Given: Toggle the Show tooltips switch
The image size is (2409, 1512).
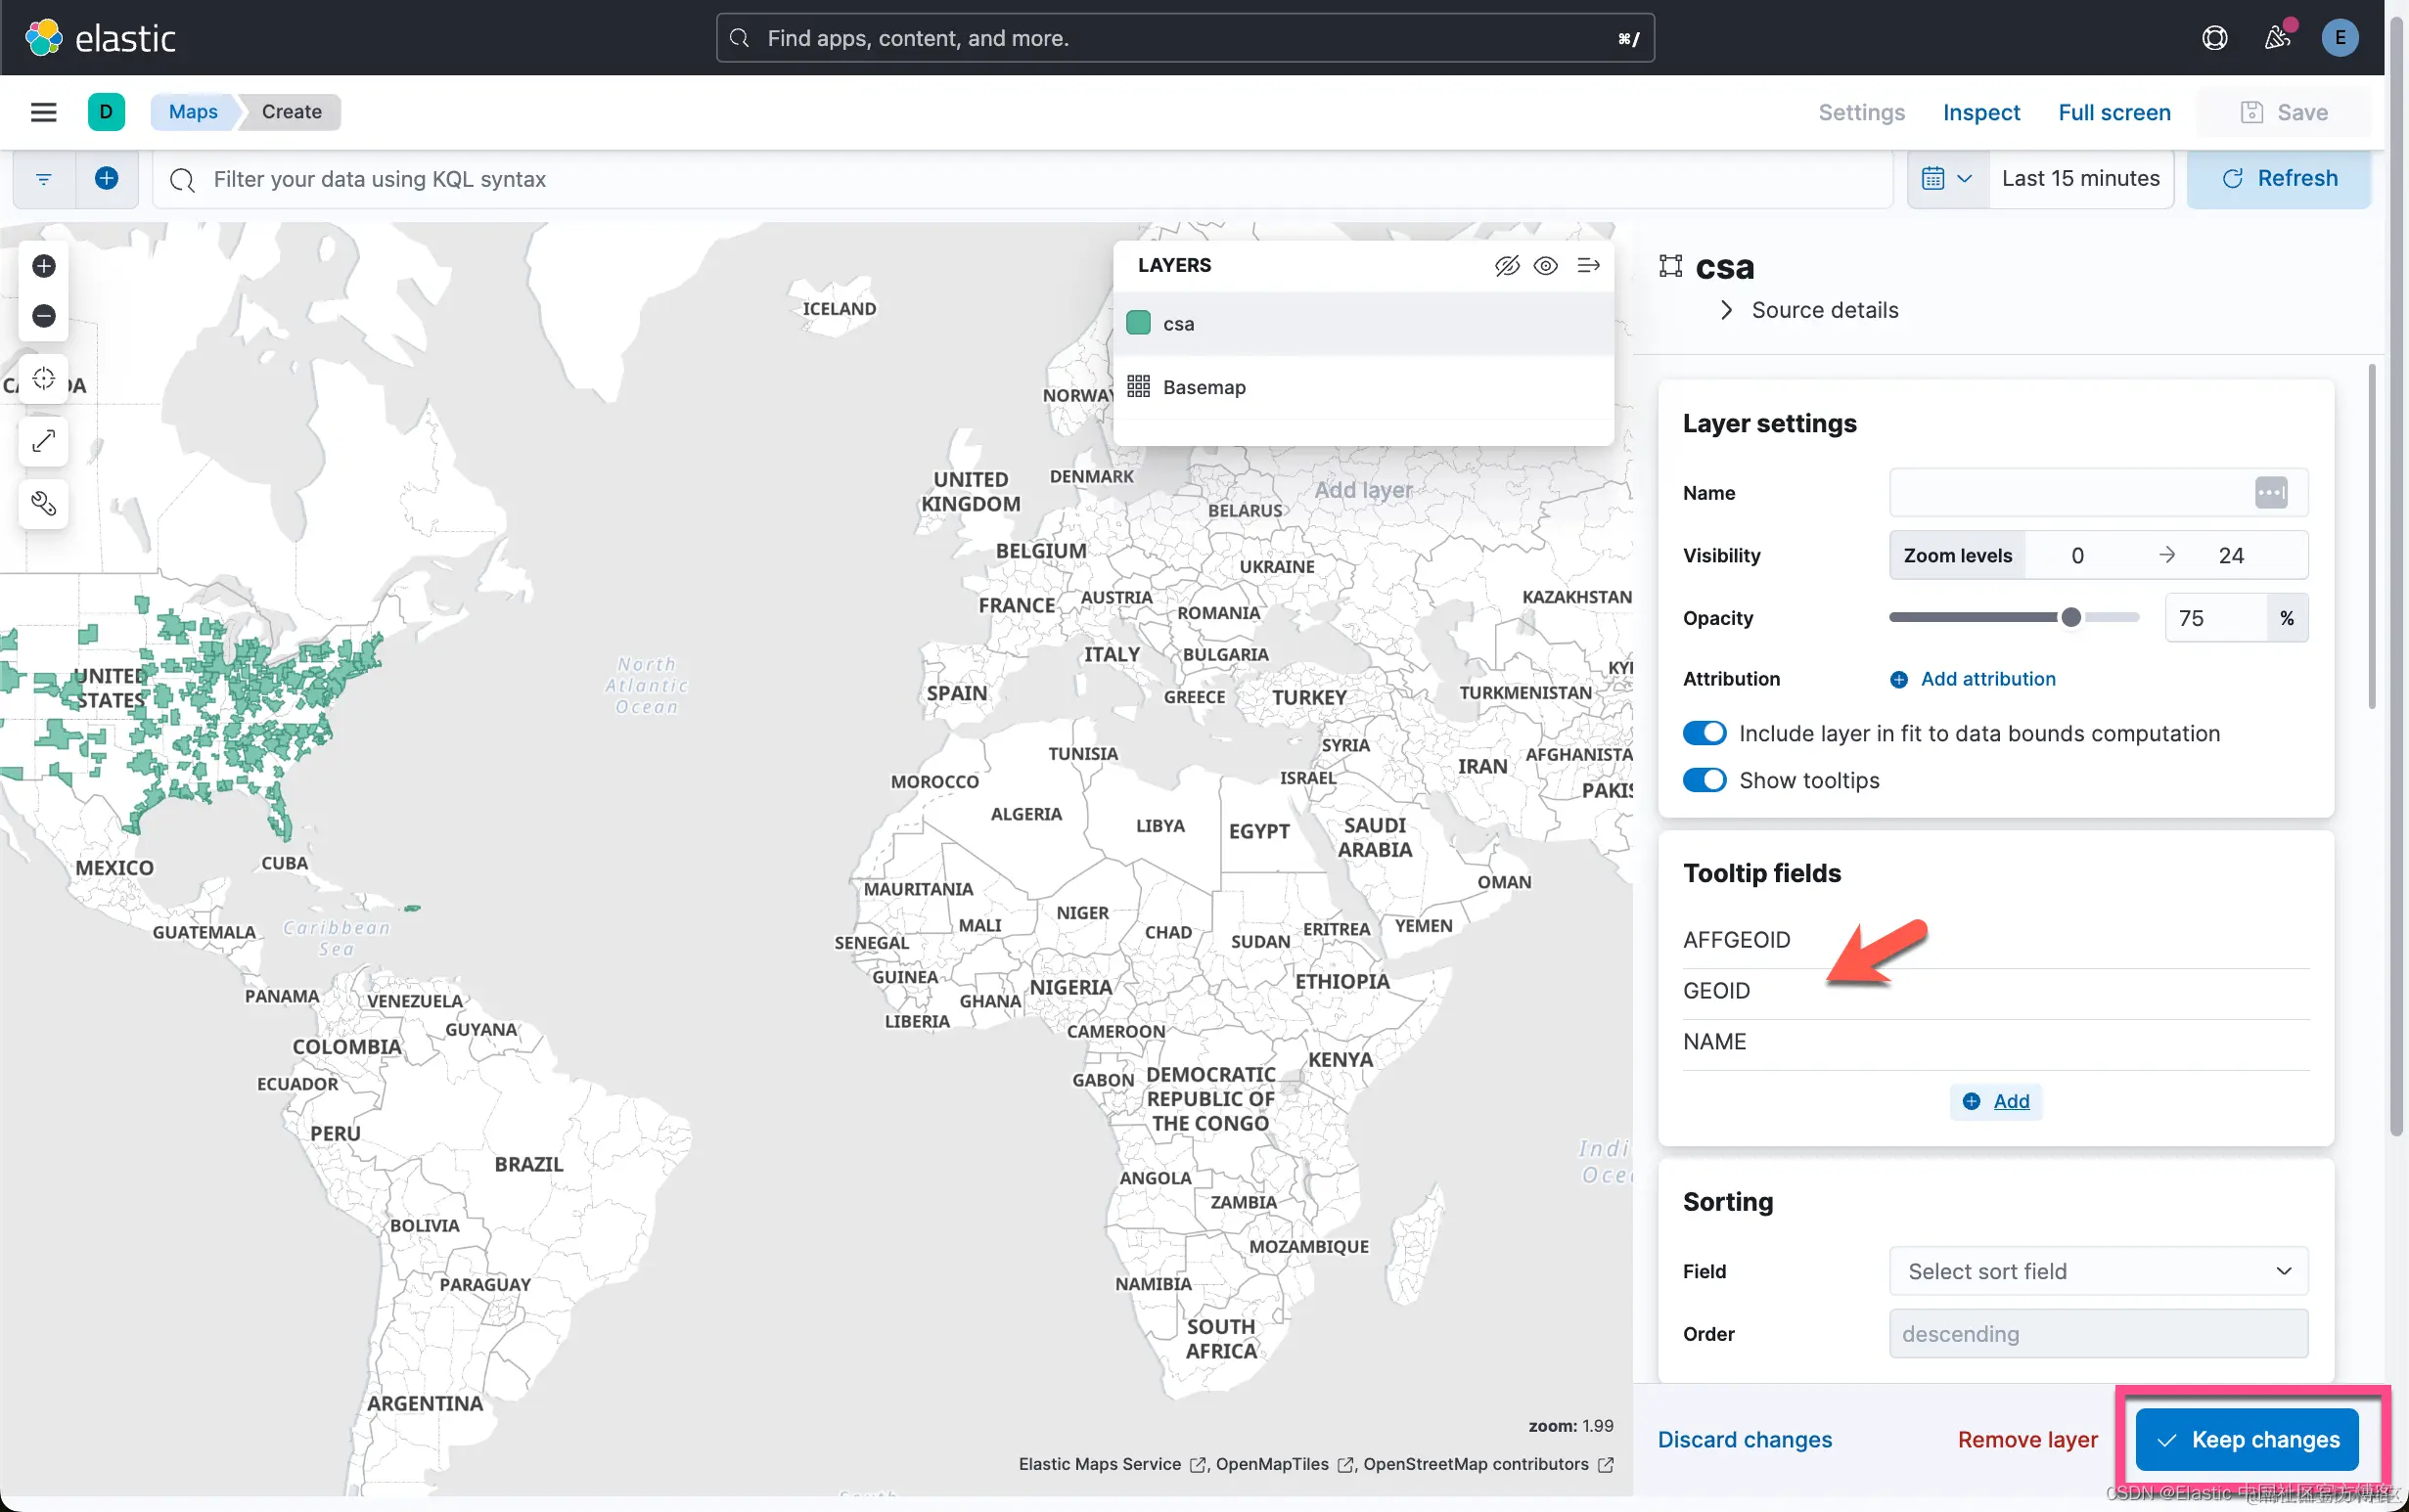Looking at the screenshot, I should click(1704, 780).
